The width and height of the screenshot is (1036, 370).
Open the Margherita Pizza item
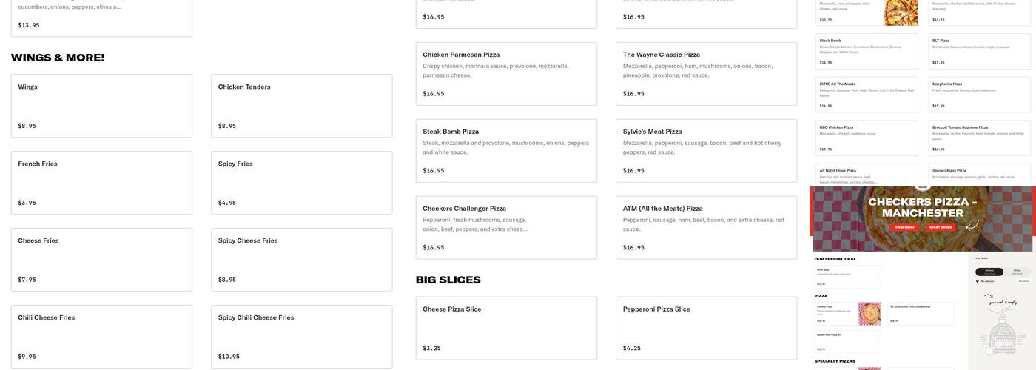(x=979, y=94)
